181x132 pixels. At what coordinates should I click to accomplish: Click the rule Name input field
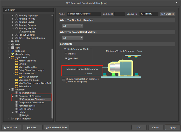84,14
